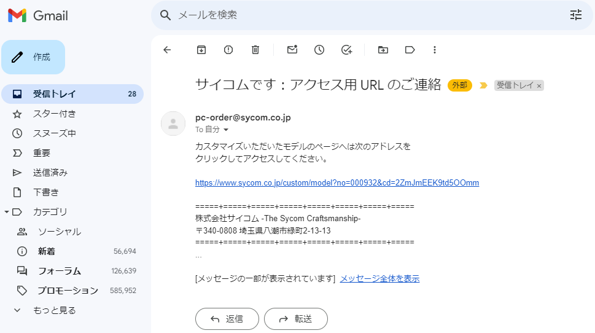Delete this email with trash icon

(x=255, y=50)
